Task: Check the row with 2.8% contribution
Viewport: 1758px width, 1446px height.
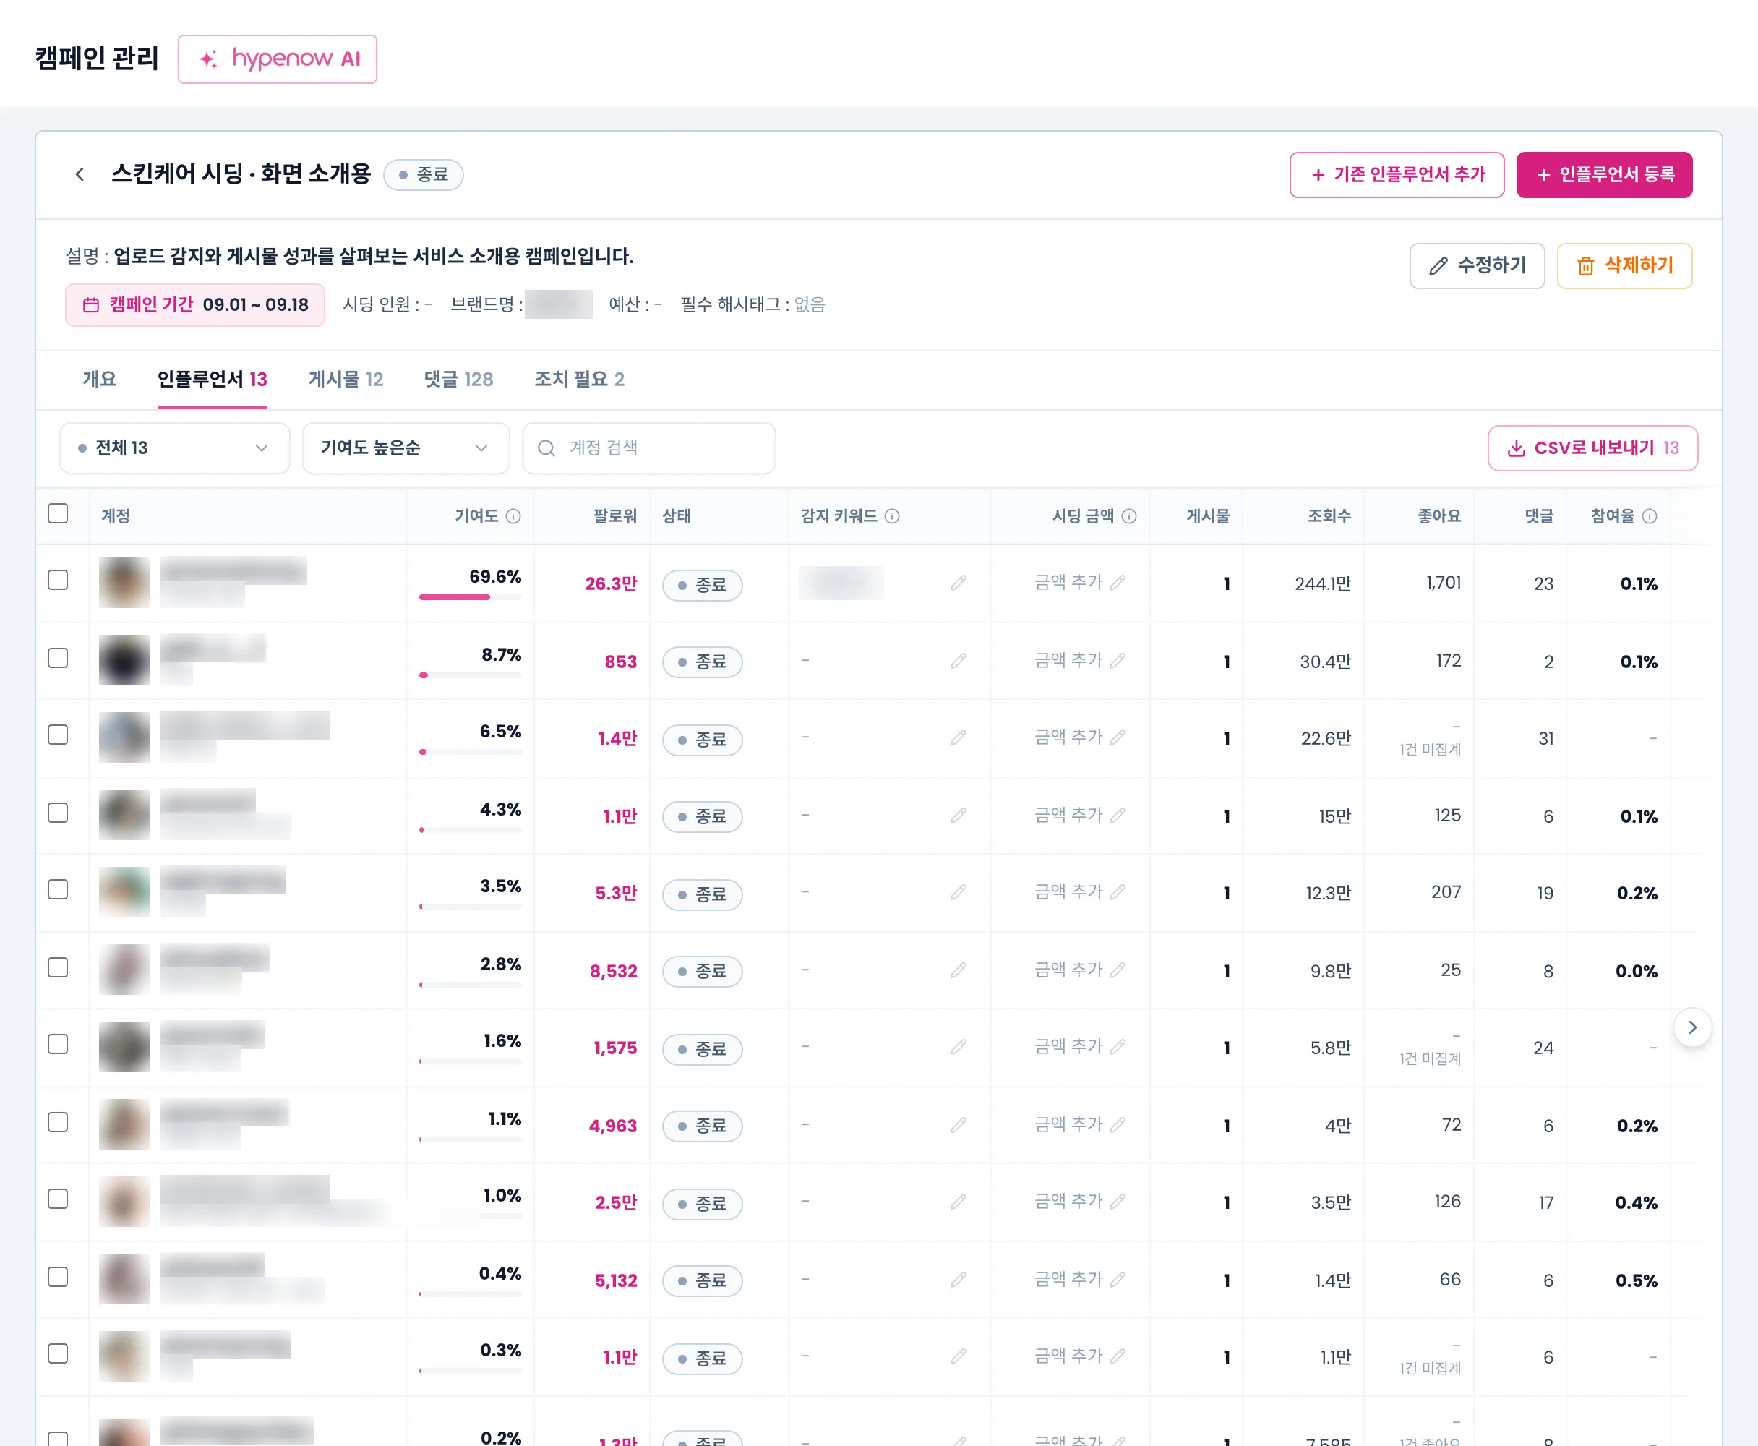Action: coord(59,968)
